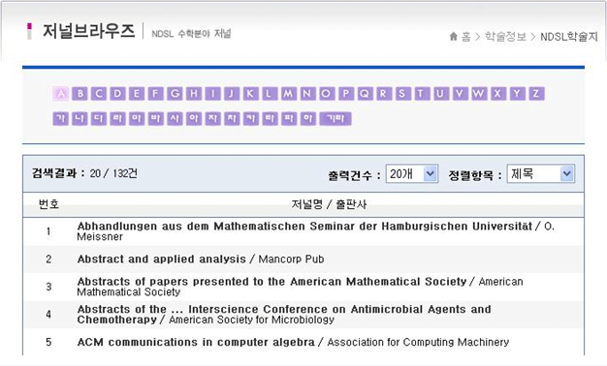This screenshot has height=366, width=607.
Task: Click the 홈 breadcrumb link
Action: tap(466, 37)
